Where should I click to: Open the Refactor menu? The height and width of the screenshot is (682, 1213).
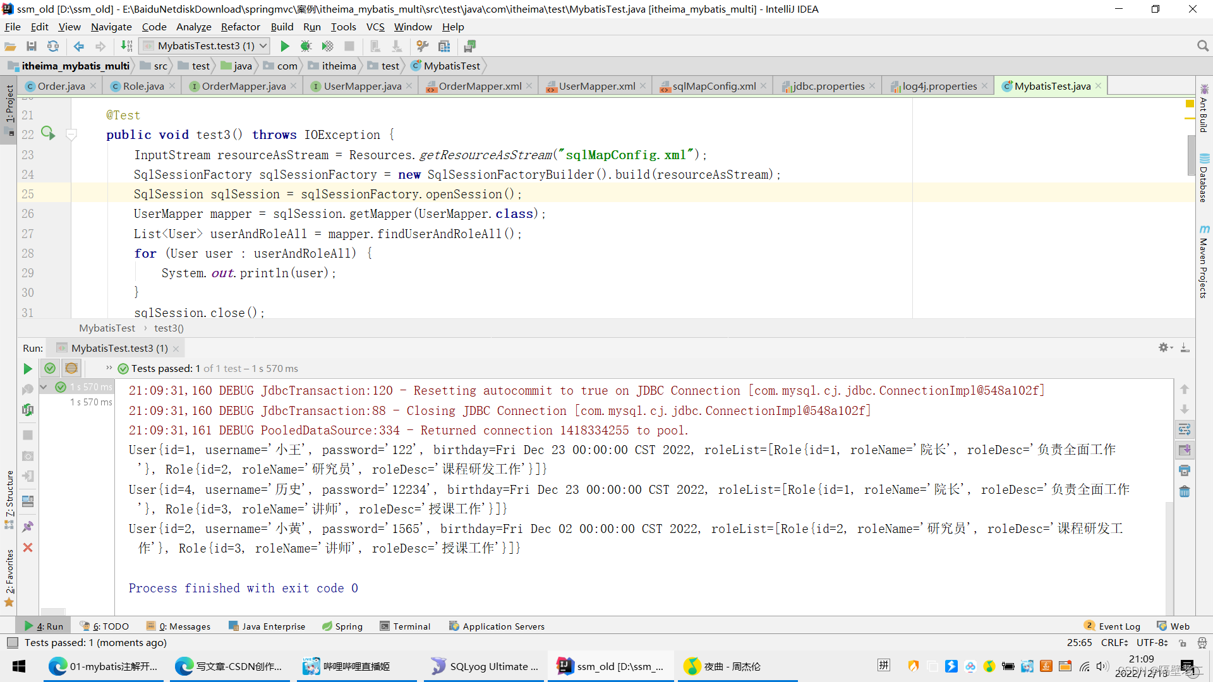(x=240, y=27)
